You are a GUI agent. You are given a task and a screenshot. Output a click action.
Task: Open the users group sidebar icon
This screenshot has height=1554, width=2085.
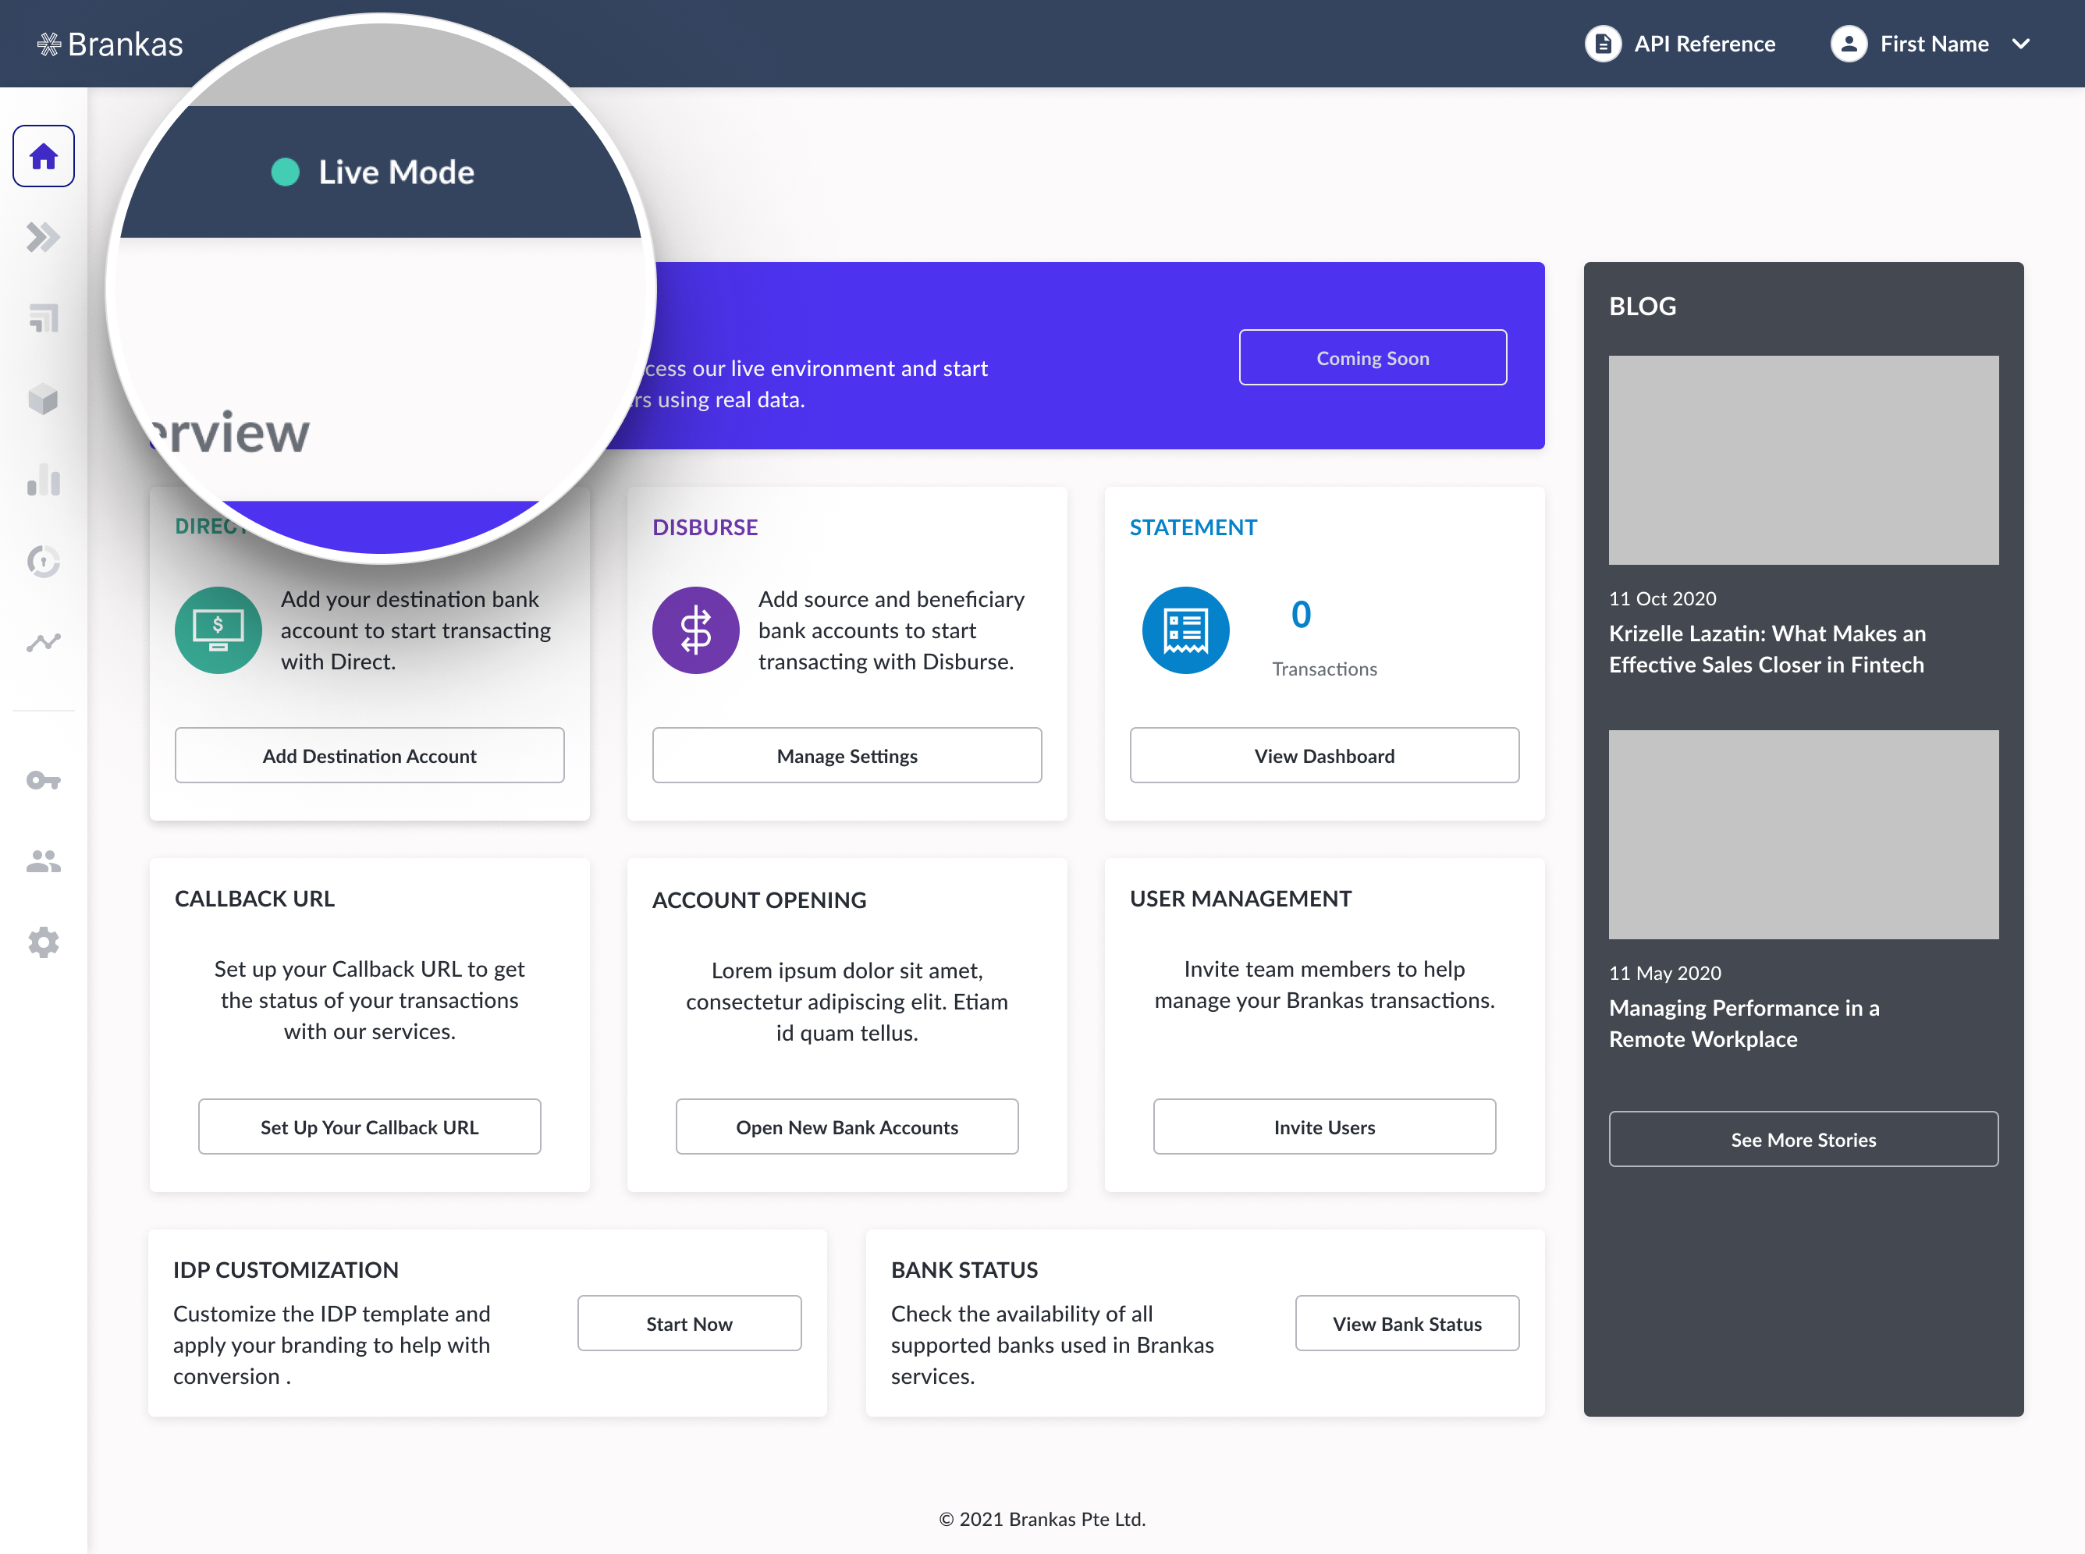pos(43,860)
